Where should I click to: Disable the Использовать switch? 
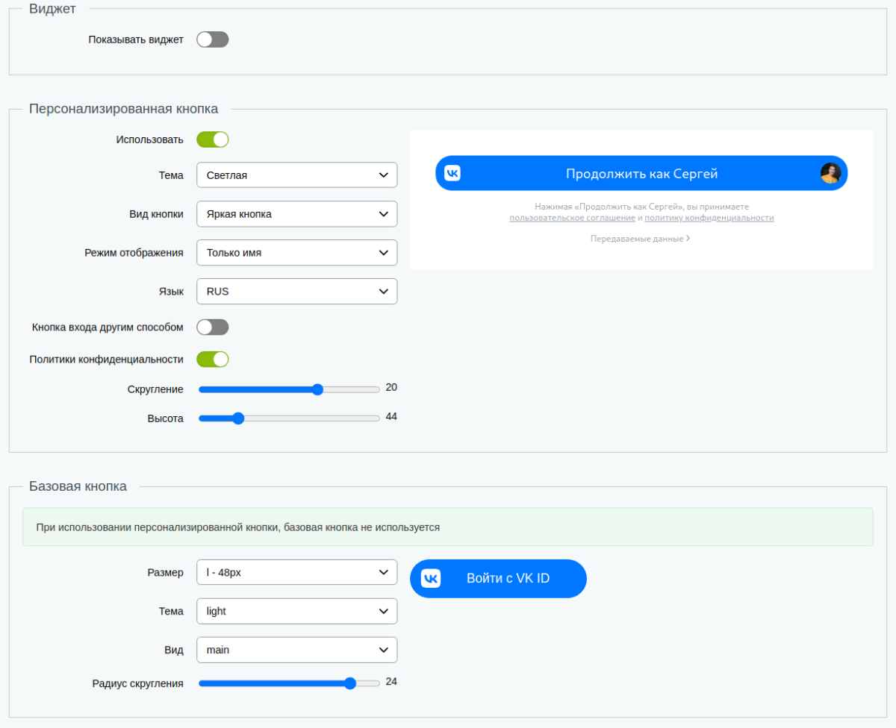click(x=213, y=139)
